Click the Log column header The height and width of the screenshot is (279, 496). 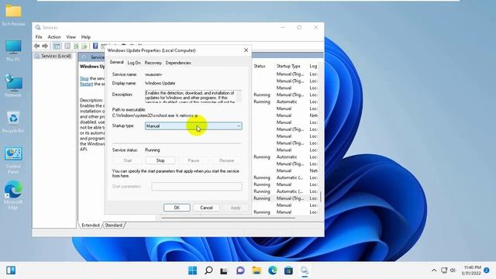pos(313,66)
